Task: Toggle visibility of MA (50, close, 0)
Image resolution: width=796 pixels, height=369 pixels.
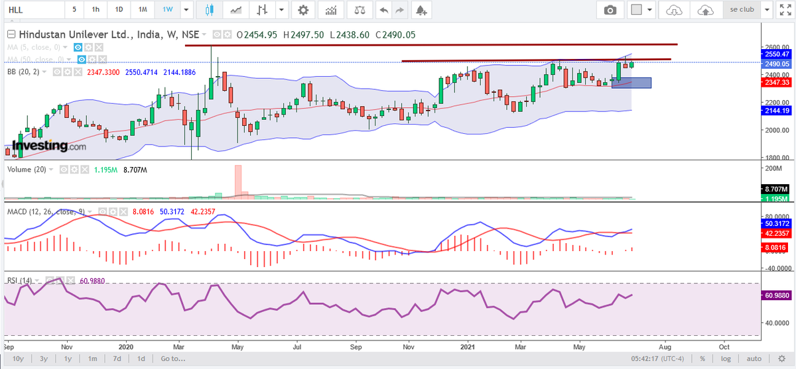Action: click(x=82, y=59)
